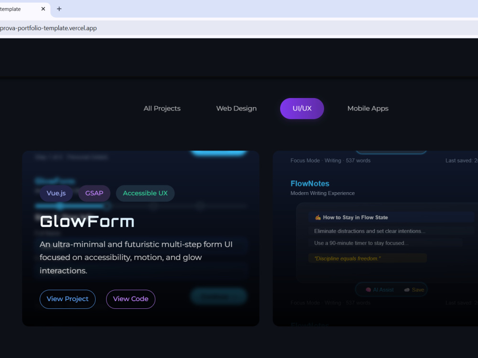
Task: Click the FlowNotes heading
Action: (x=310, y=184)
